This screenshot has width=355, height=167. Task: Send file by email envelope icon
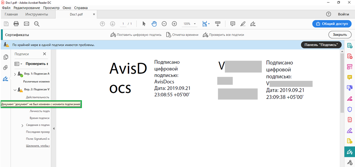[27, 24]
